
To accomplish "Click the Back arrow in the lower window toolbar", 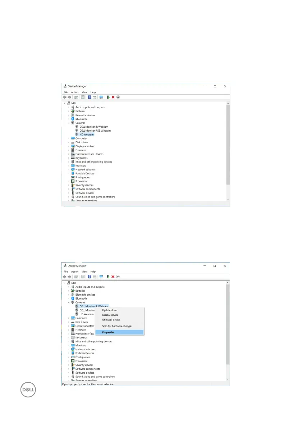I will (x=65, y=277).
